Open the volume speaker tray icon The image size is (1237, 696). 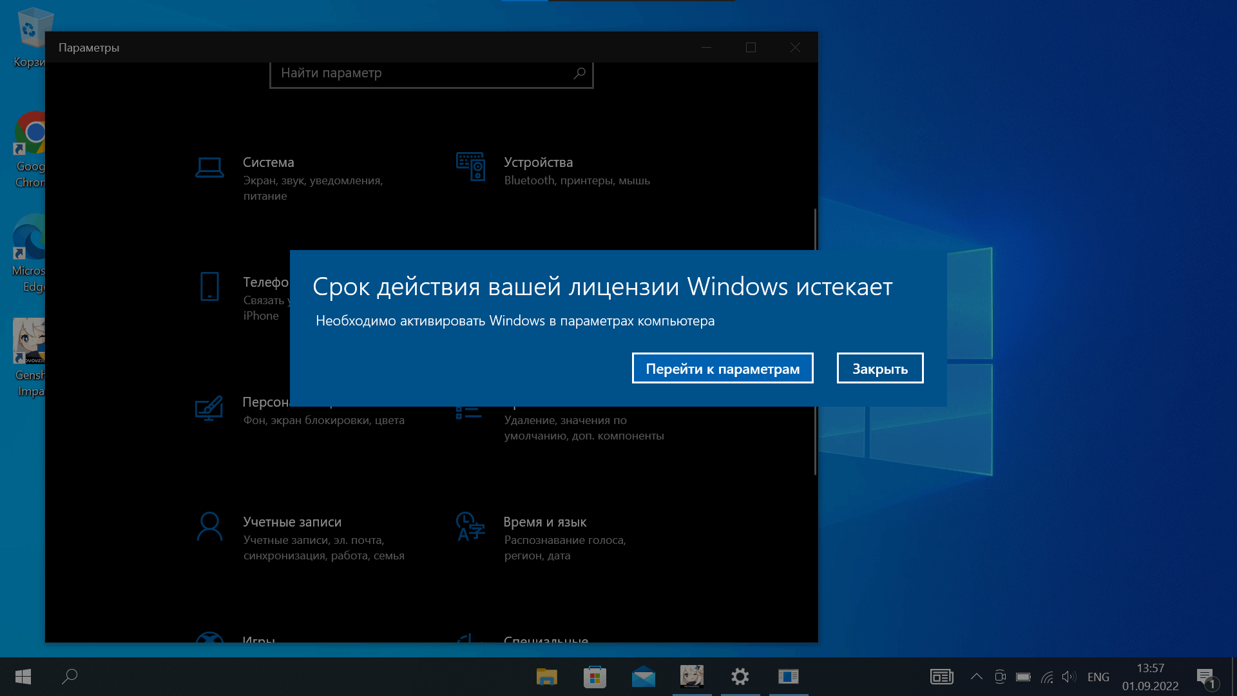tap(1069, 677)
